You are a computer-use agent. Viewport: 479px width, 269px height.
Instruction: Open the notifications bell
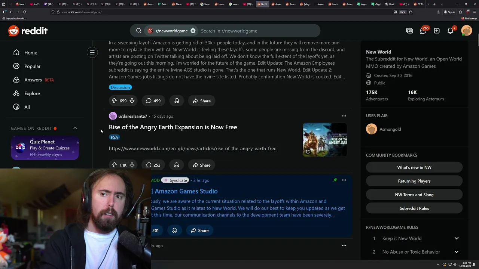(451, 31)
